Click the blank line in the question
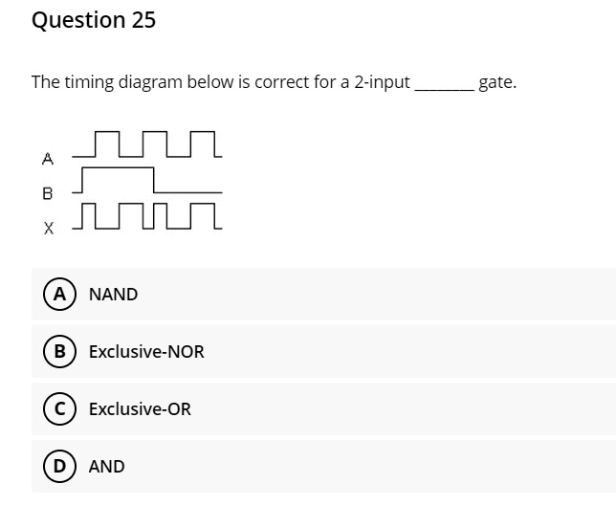Viewport: 616px width, 528px height. pos(445,90)
